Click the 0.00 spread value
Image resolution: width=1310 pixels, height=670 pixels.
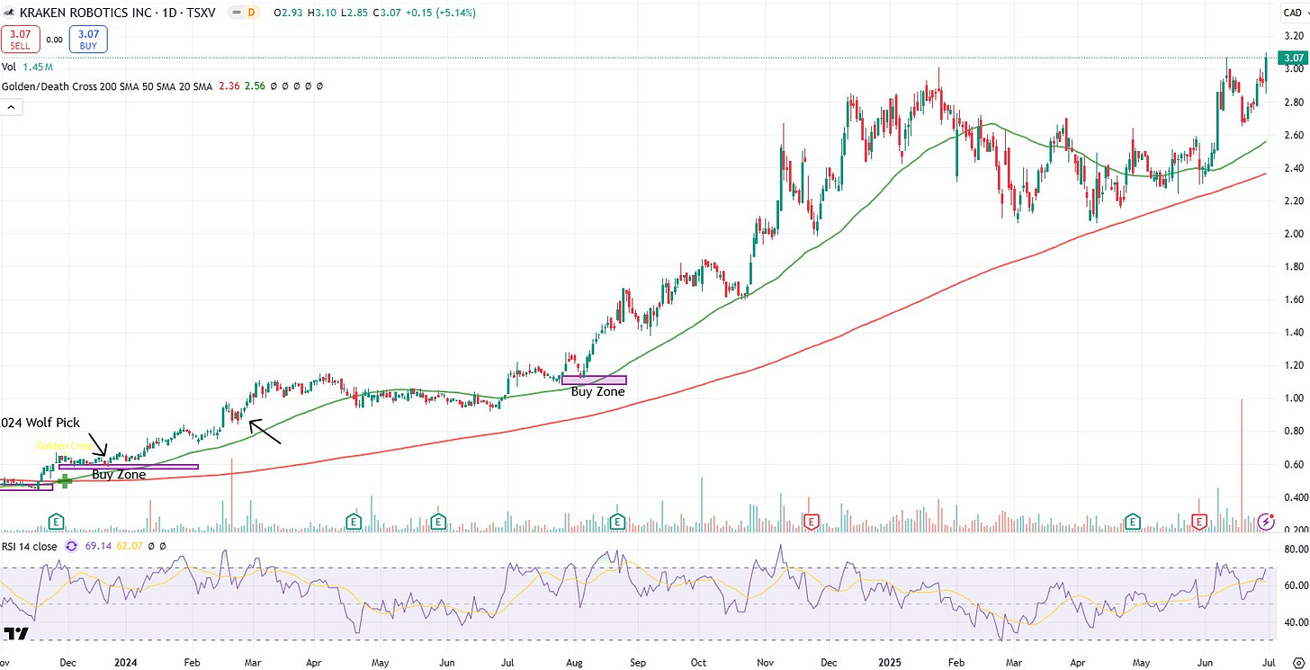pyautogui.click(x=54, y=40)
